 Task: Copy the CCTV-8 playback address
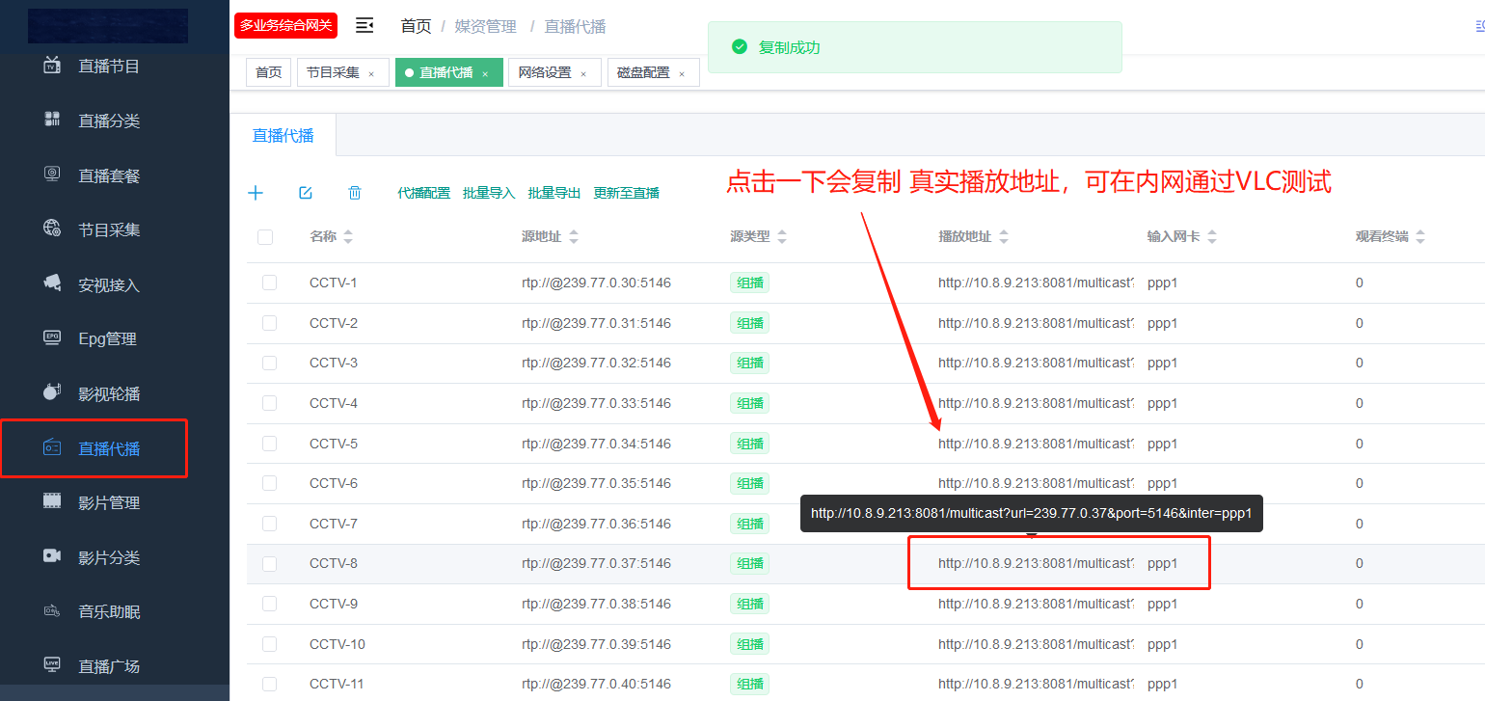pyautogui.click(x=1035, y=563)
